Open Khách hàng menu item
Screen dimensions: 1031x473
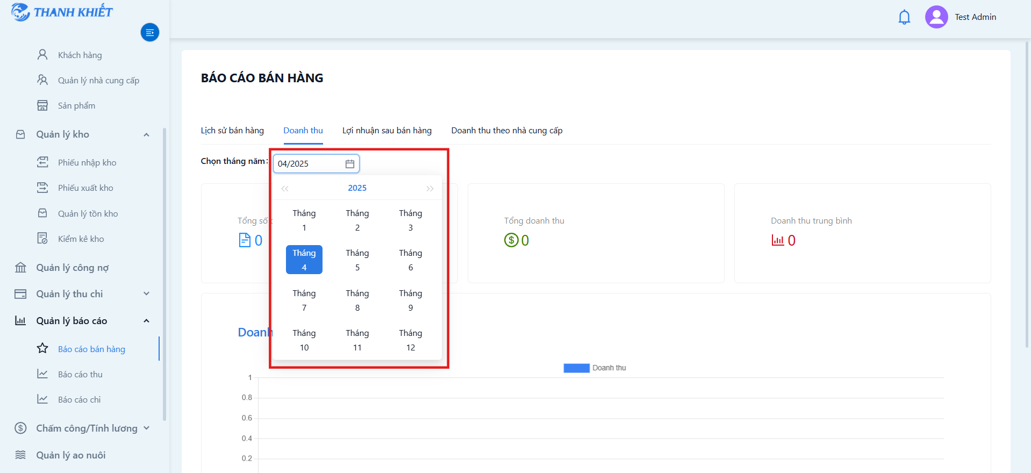tap(80, 55)
